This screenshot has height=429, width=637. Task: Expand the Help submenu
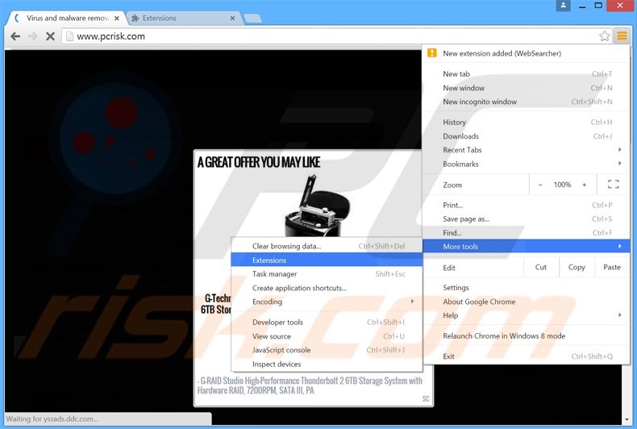coord(527,315)
